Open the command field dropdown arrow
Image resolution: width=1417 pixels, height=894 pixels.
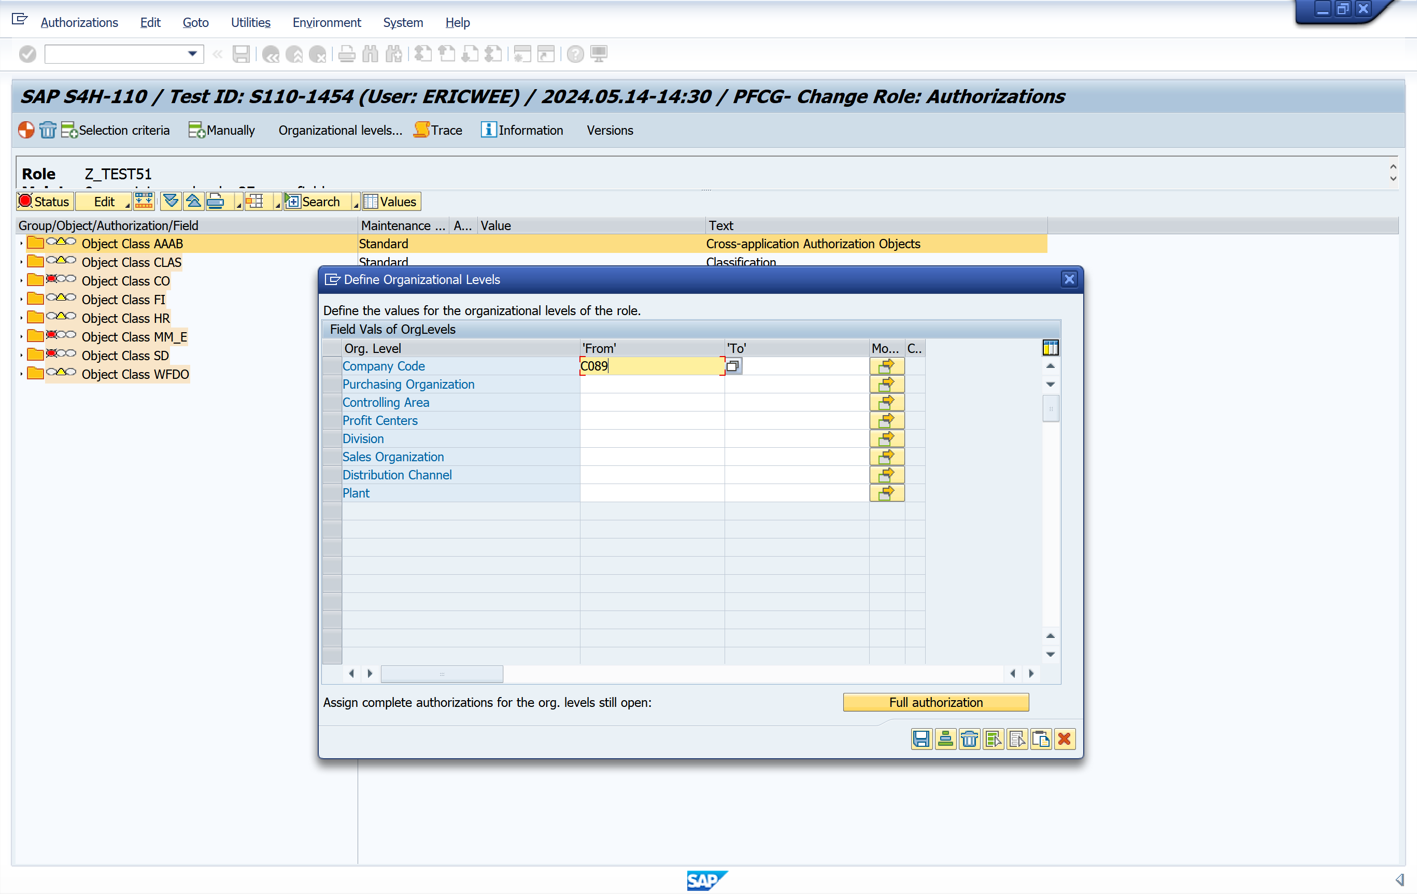[192, 53]
